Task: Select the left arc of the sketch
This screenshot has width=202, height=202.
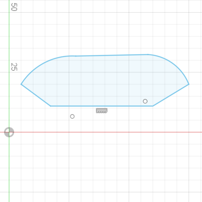Action: 44,65
